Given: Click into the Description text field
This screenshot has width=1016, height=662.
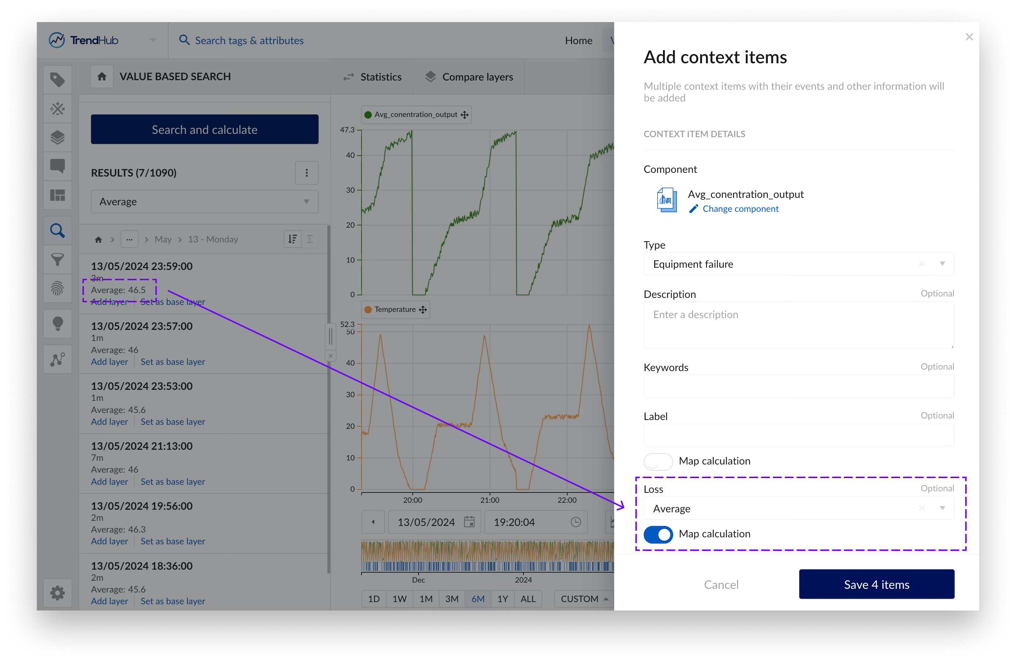Looking at the screenshot, I should [x=798, y=325].
